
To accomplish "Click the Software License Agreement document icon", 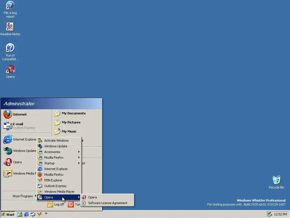I will click(x=84, y=203).
